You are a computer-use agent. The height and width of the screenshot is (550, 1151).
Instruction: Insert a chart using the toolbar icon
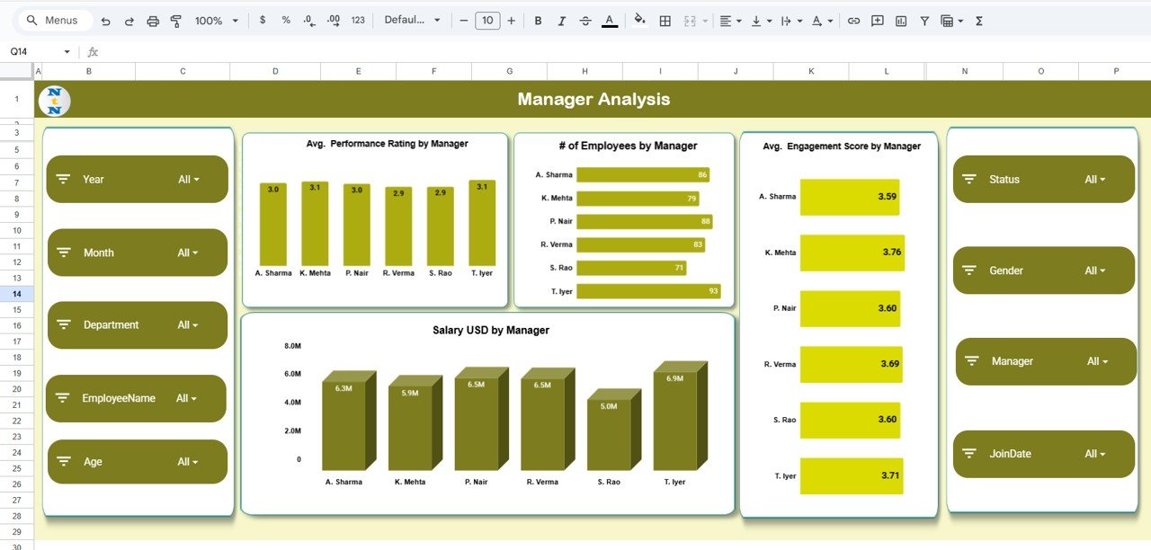tap(900, 20)
